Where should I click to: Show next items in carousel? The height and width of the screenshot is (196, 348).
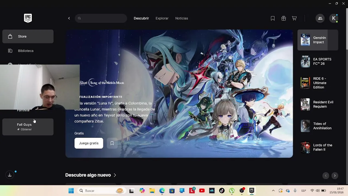(x=335, y=176)
